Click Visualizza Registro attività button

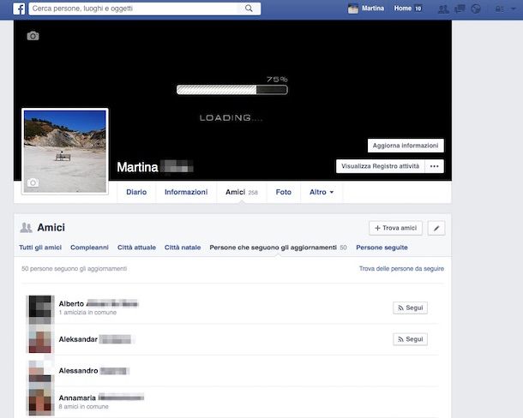click(380, 166)
